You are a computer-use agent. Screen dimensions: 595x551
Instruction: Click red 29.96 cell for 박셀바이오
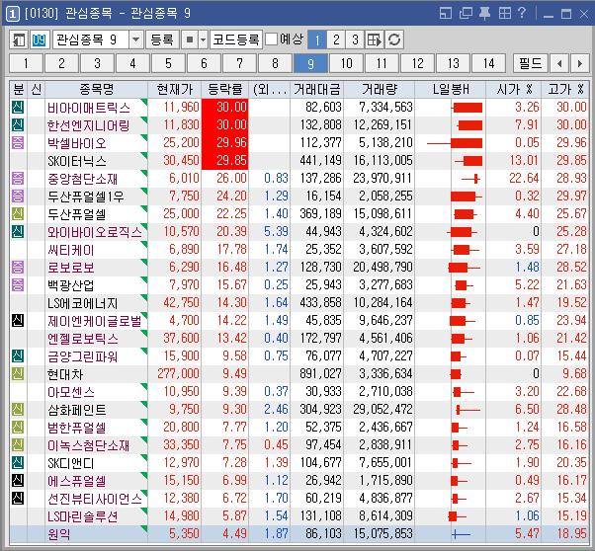pyautogui.click(x=225, y=143)
